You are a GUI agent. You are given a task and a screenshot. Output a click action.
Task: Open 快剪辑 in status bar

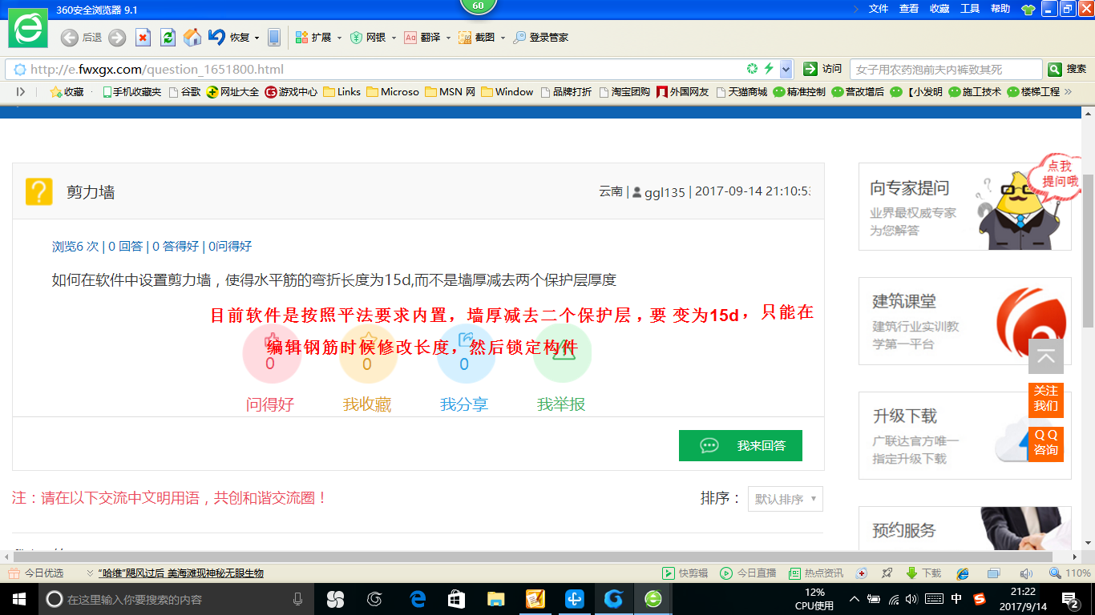click(685, 573)
